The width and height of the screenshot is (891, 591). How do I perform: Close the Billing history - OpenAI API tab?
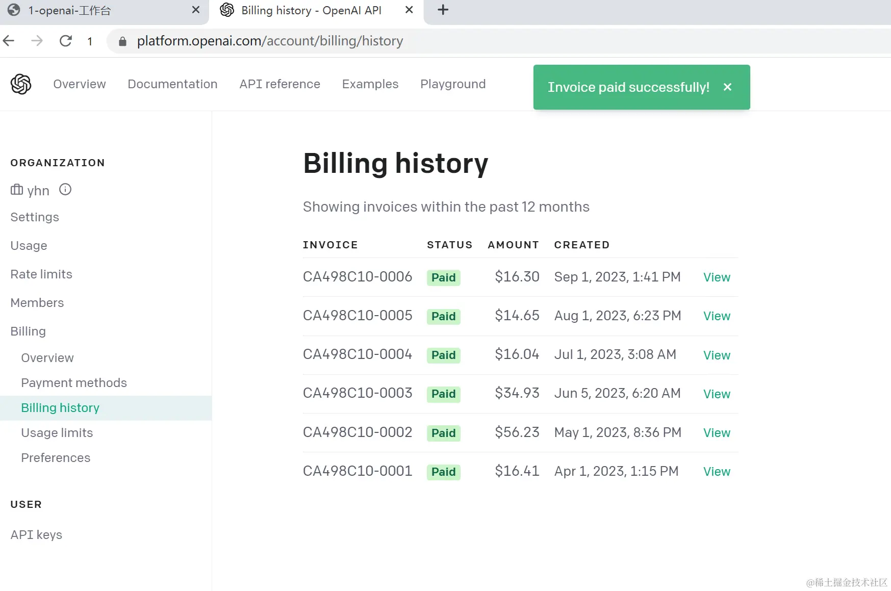pos(409,10)
